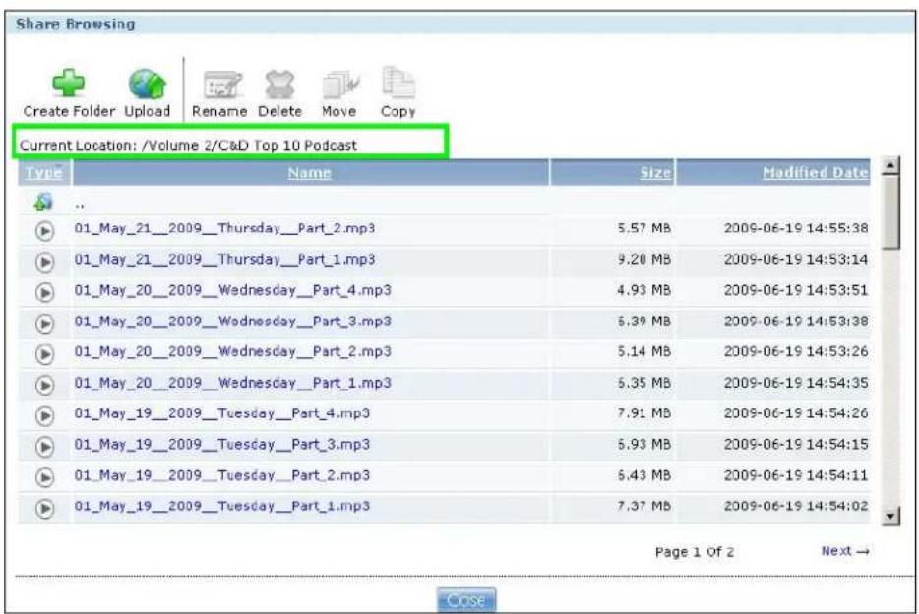Open 01_May_19__2009__Tuesday__Part_4.mp3 file link
919x614 pixels.
(222, 413)
